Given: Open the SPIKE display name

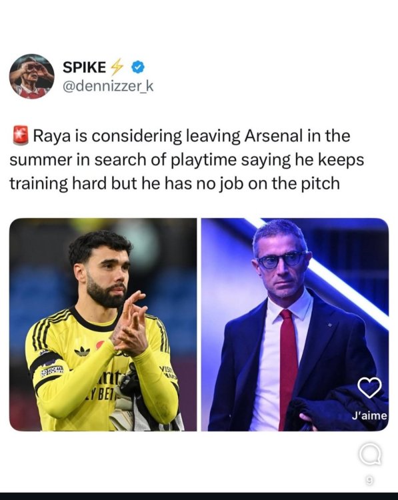Looking at the screenshot, I should point(84,67).
